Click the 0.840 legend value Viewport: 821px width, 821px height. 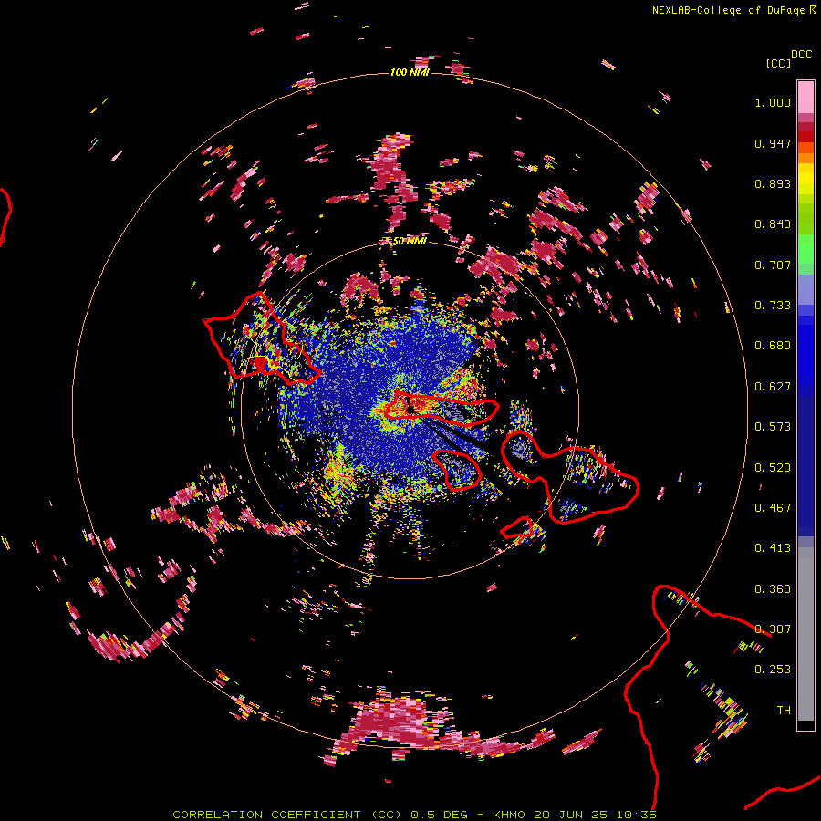tap(773, 224)
